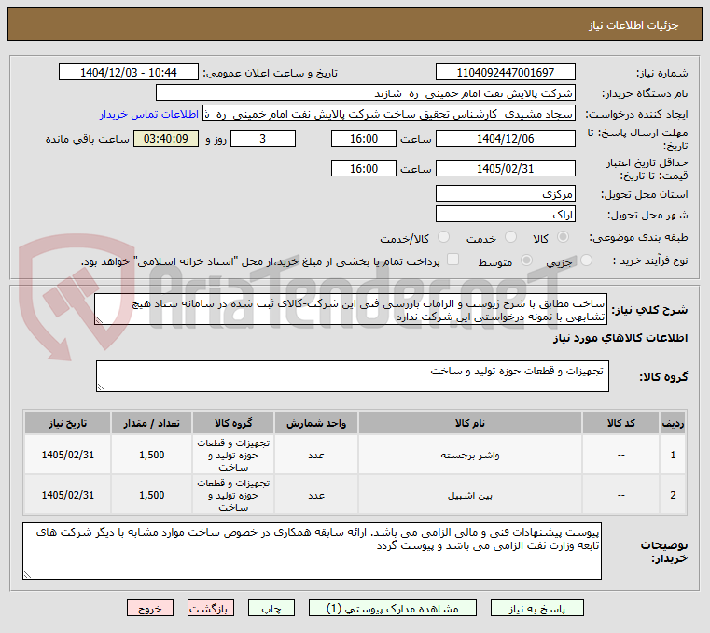Click the remaining time field 03:40:09
The image size is (710, 633).
coord(166,139)
